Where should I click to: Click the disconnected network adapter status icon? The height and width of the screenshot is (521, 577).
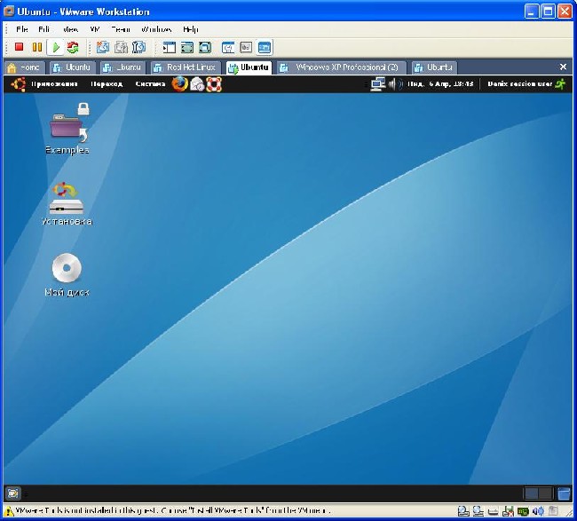[x=508, y=511]
